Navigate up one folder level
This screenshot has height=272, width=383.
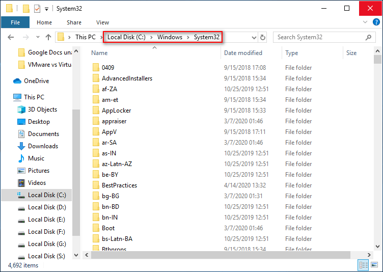(48, 37)
